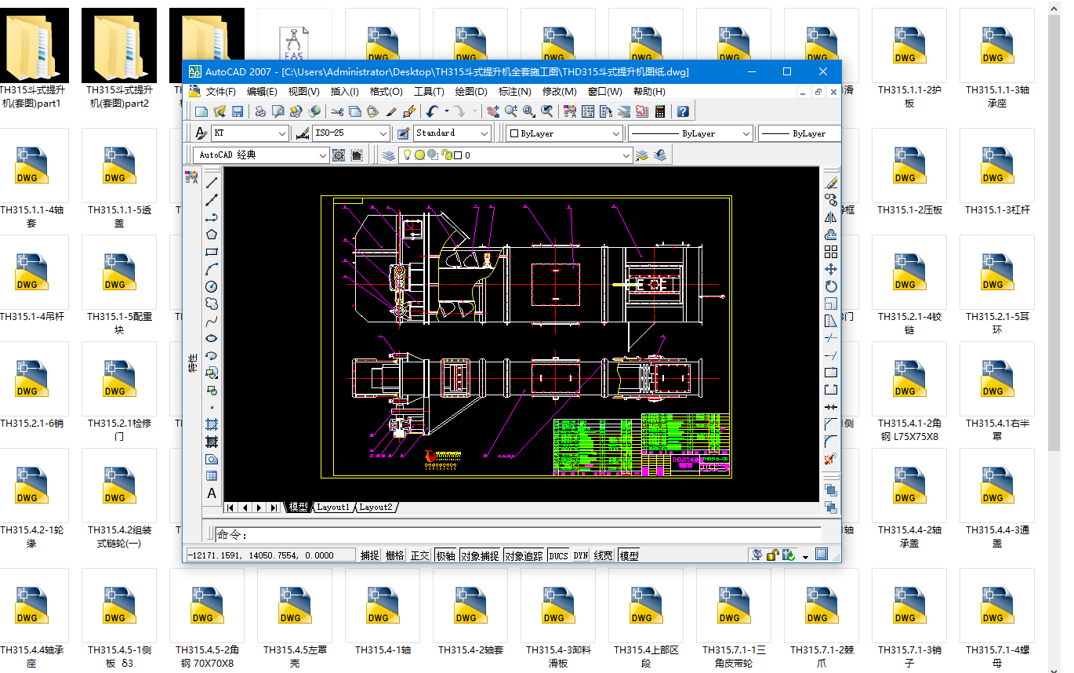Click the Cut scissors icon

tap(338, 111)
